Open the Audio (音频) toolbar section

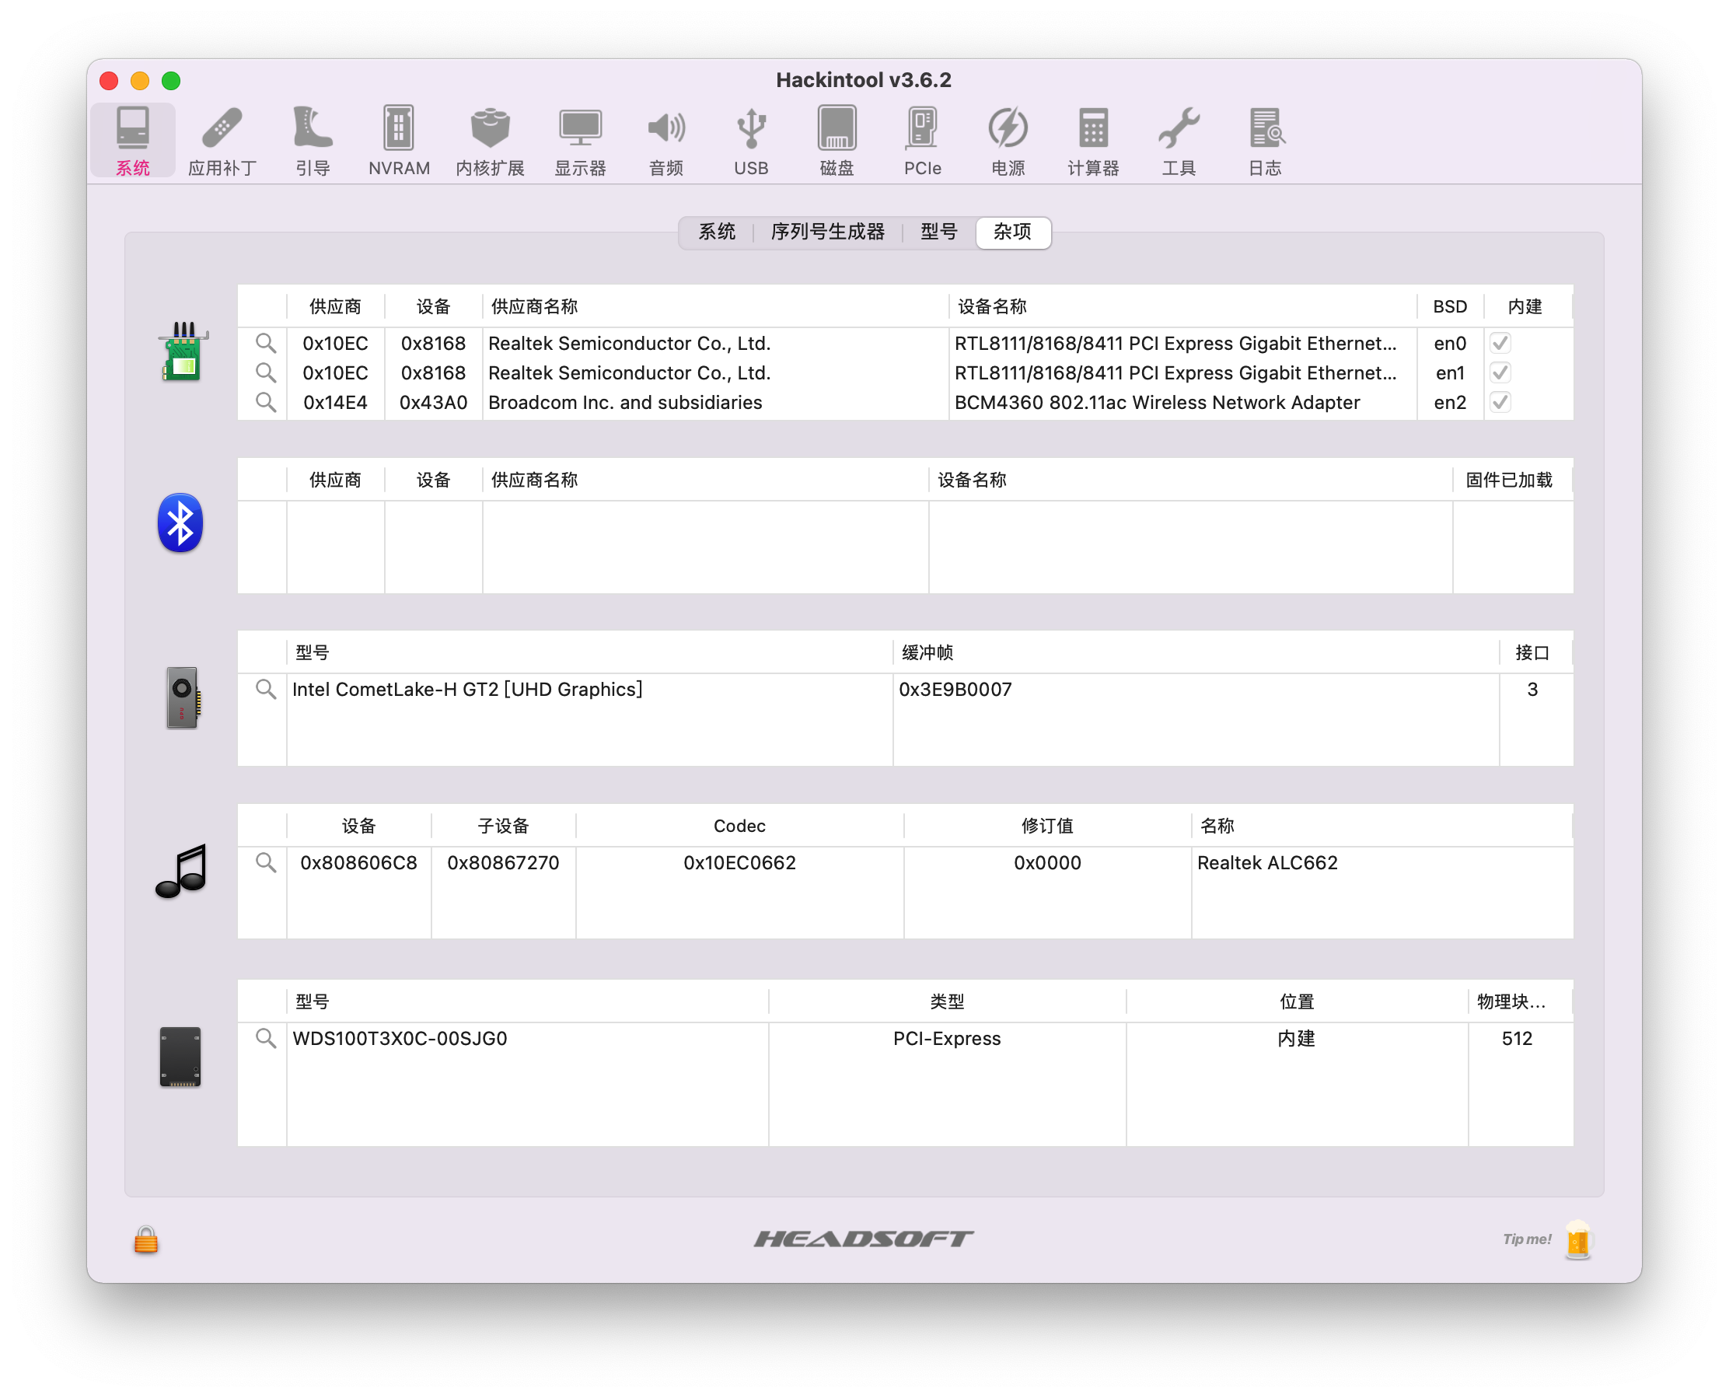(x=666, y=141)
